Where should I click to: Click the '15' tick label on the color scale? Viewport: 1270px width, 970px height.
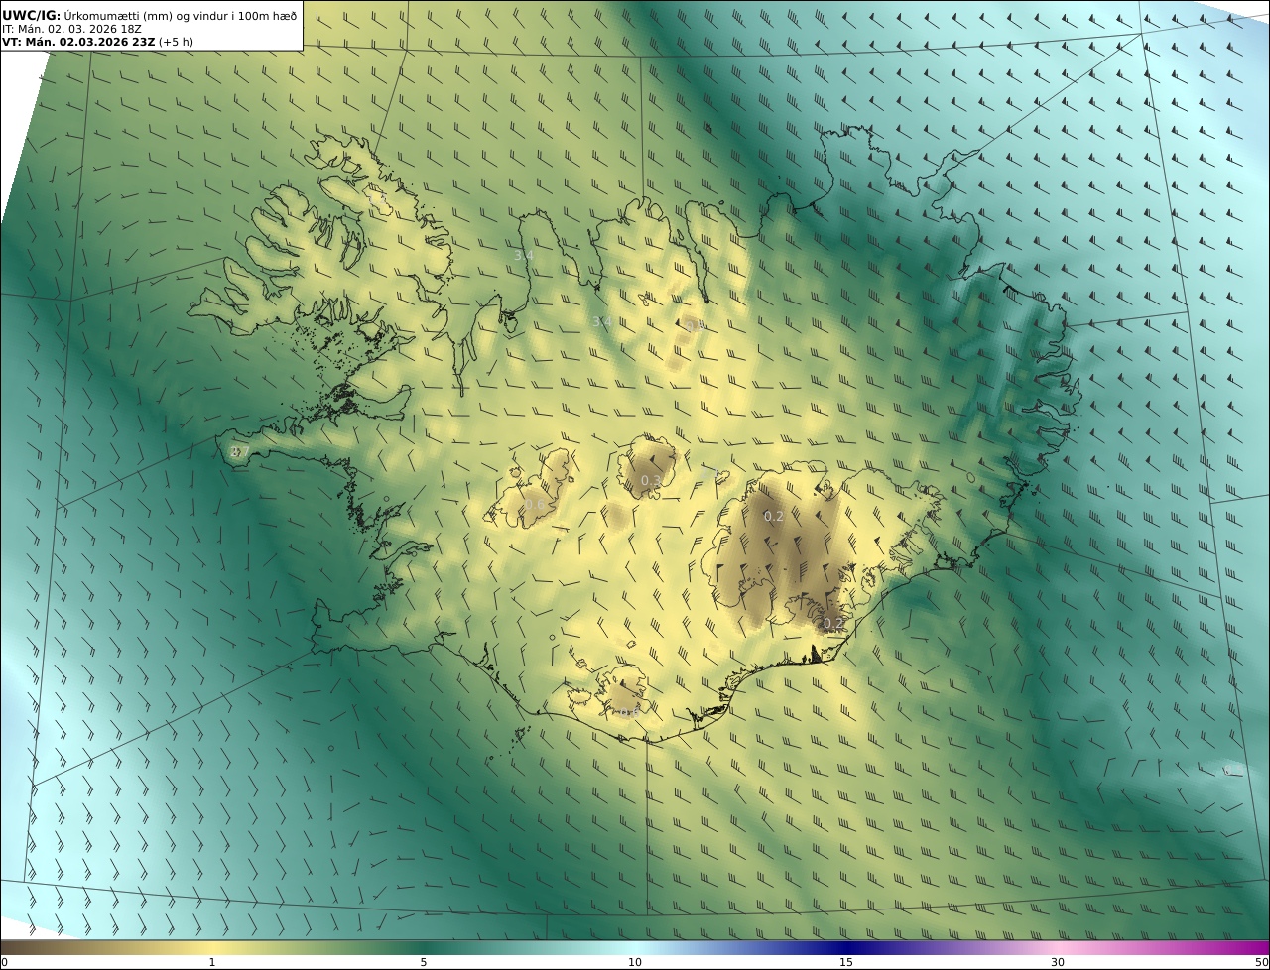point(846,962)
